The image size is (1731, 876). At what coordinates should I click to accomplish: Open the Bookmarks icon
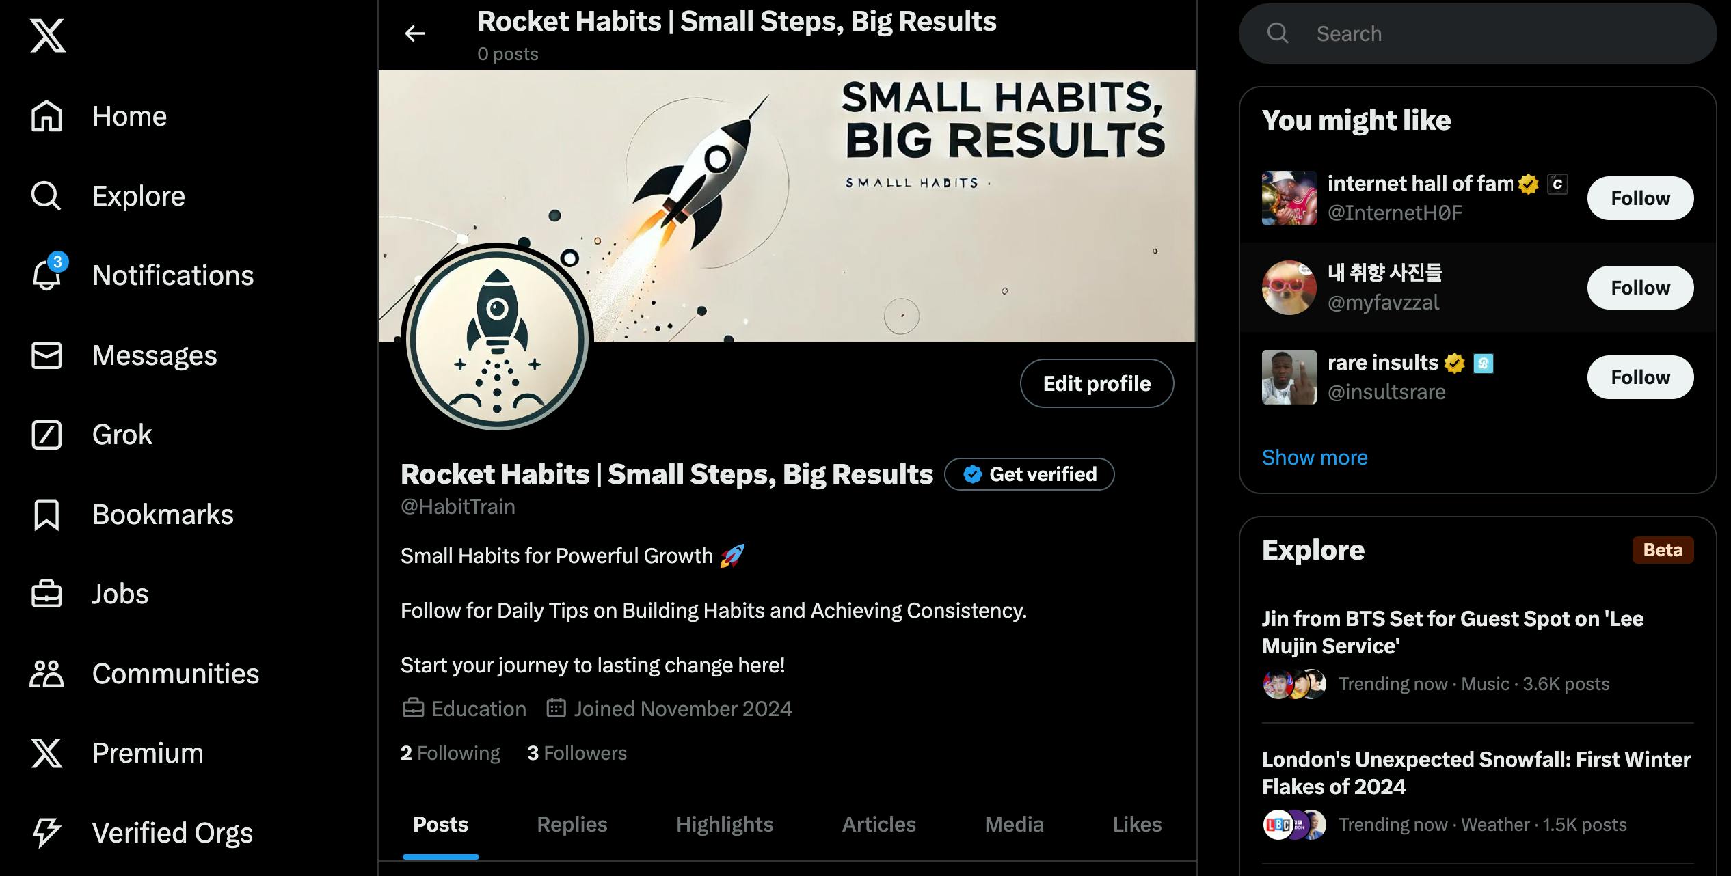(x=46, y=515)
